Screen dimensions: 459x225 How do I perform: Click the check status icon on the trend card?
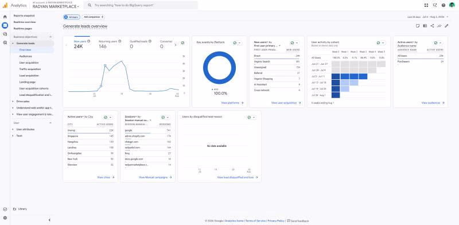click(x=182, y=43)
